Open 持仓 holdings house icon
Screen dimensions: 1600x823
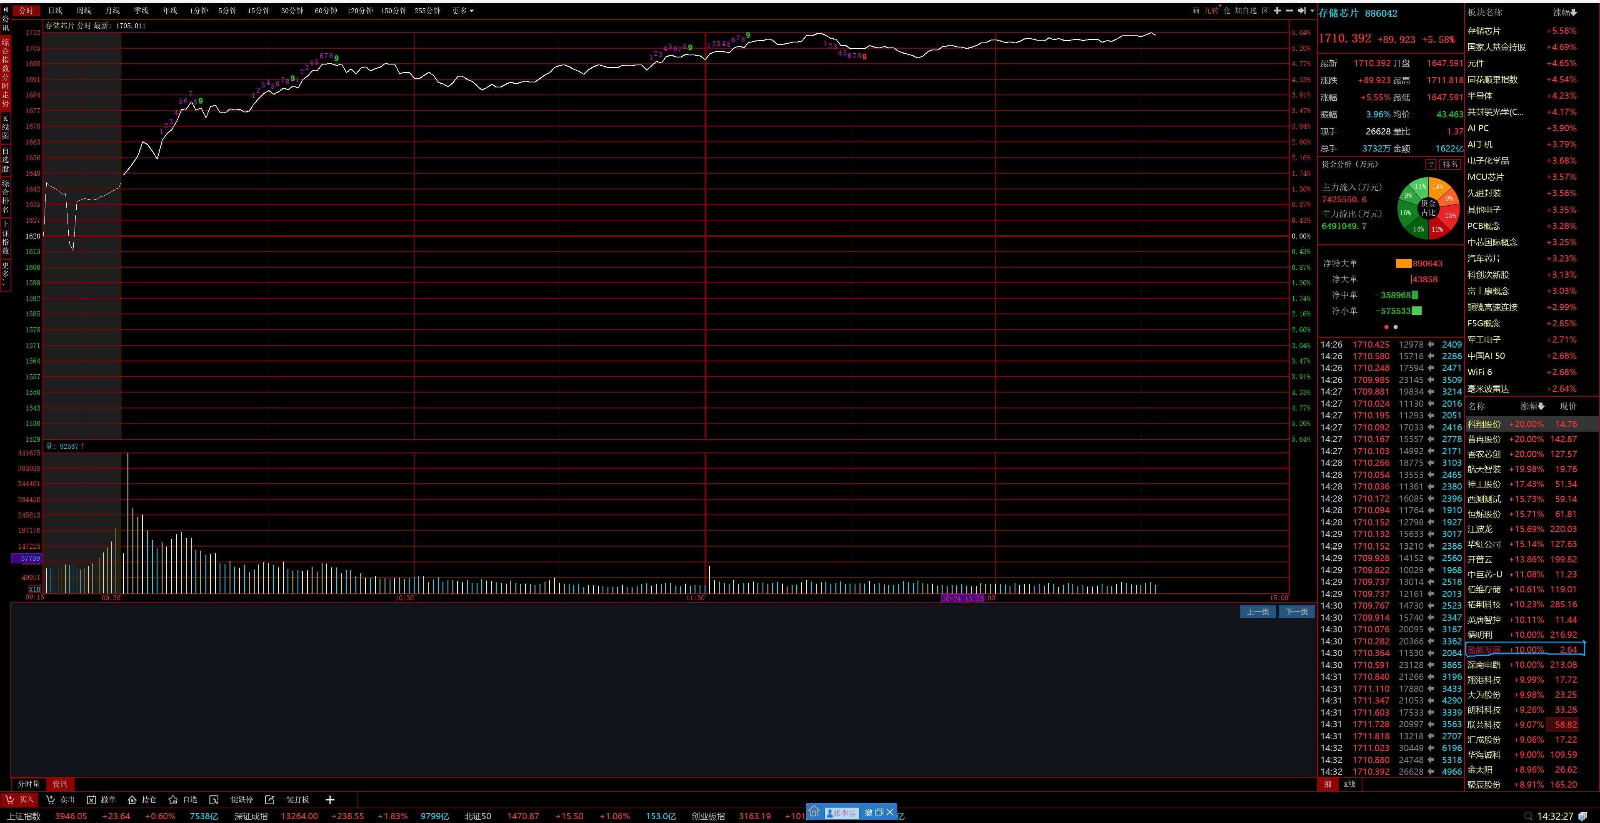point(132,799)
